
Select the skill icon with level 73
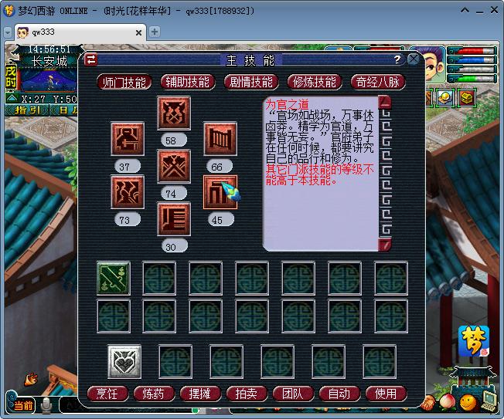128,192
